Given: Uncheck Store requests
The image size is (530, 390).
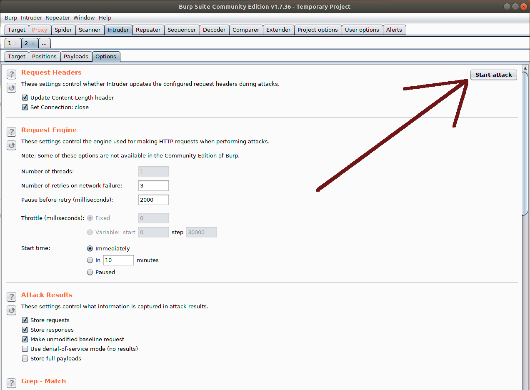Looking at the screenshot, I should pos(25,320).
